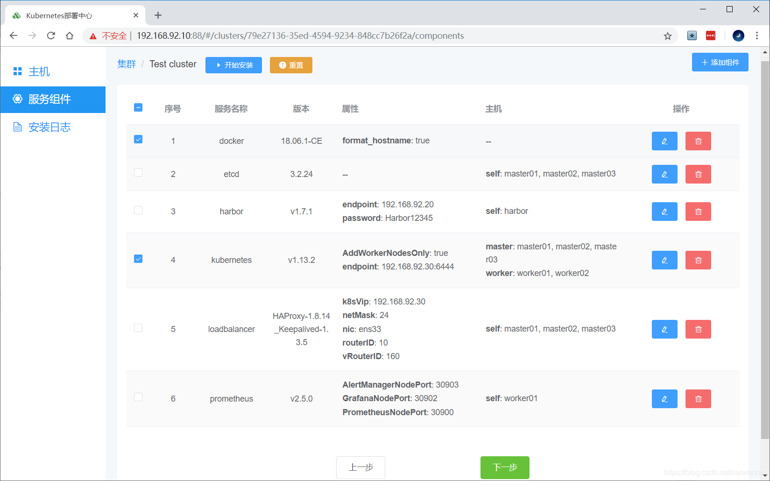Screen dimensions: 770x481
Task: Open the blue star extension
Action: click(692, 35)
